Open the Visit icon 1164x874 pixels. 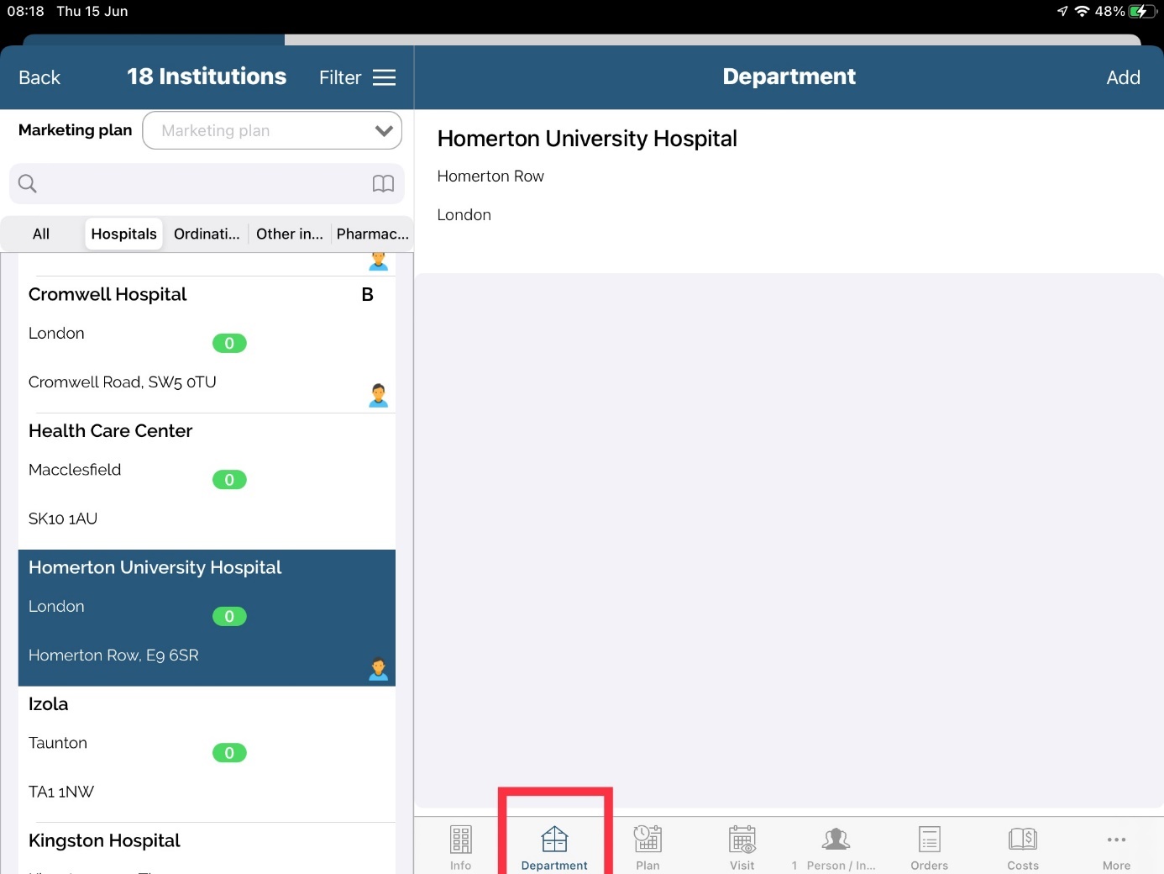[742, 840]
